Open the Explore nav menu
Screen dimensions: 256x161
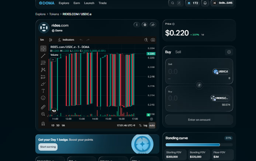click(x=64, y=3)
